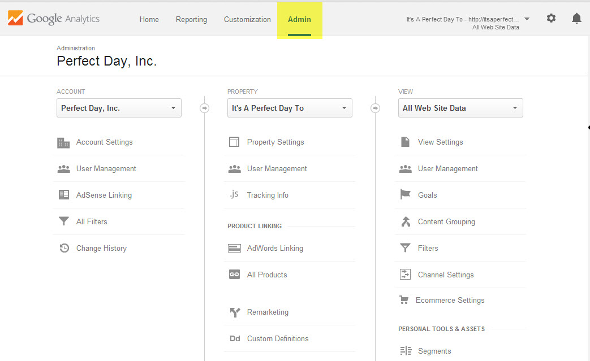Open the Perfect Day, Inc. account dropdown

point(119,108)
